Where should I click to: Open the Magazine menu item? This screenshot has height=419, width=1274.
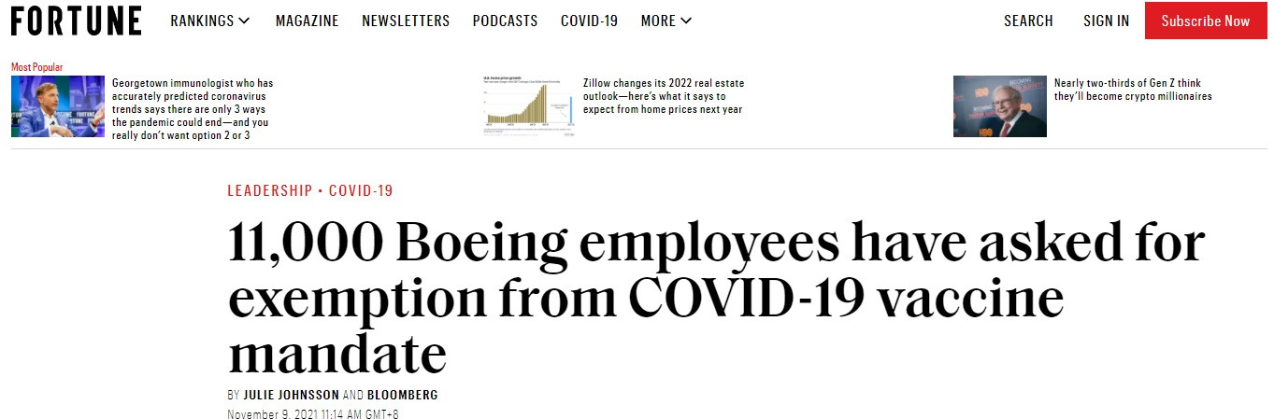point(306,21)
